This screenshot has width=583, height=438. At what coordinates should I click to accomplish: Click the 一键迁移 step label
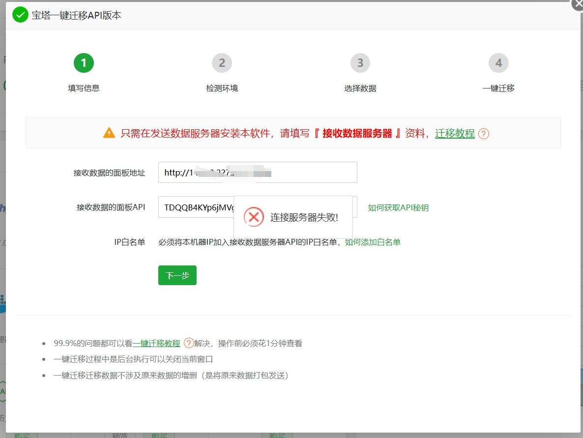click(x=498, y=88)
